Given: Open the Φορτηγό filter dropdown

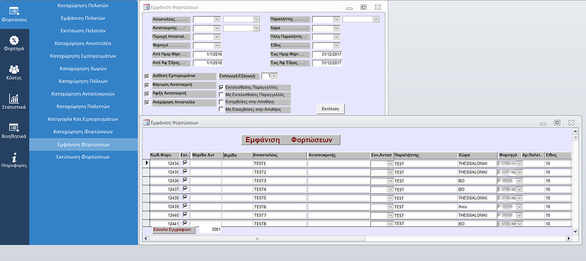Looking at the screenshot, I should 217,45.
